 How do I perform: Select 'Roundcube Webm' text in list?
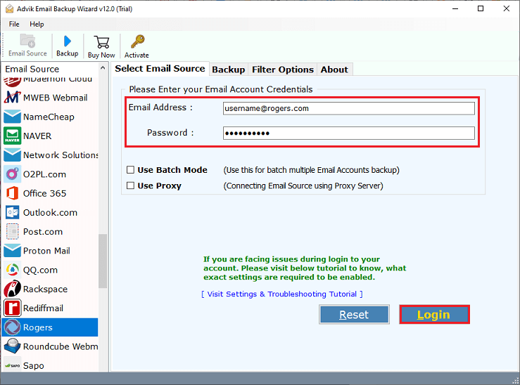61,346
